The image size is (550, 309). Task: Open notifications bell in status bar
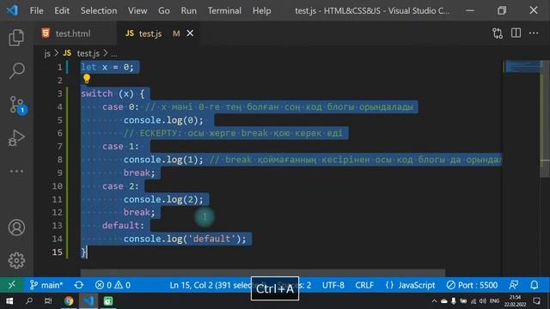tap(534, 285)
